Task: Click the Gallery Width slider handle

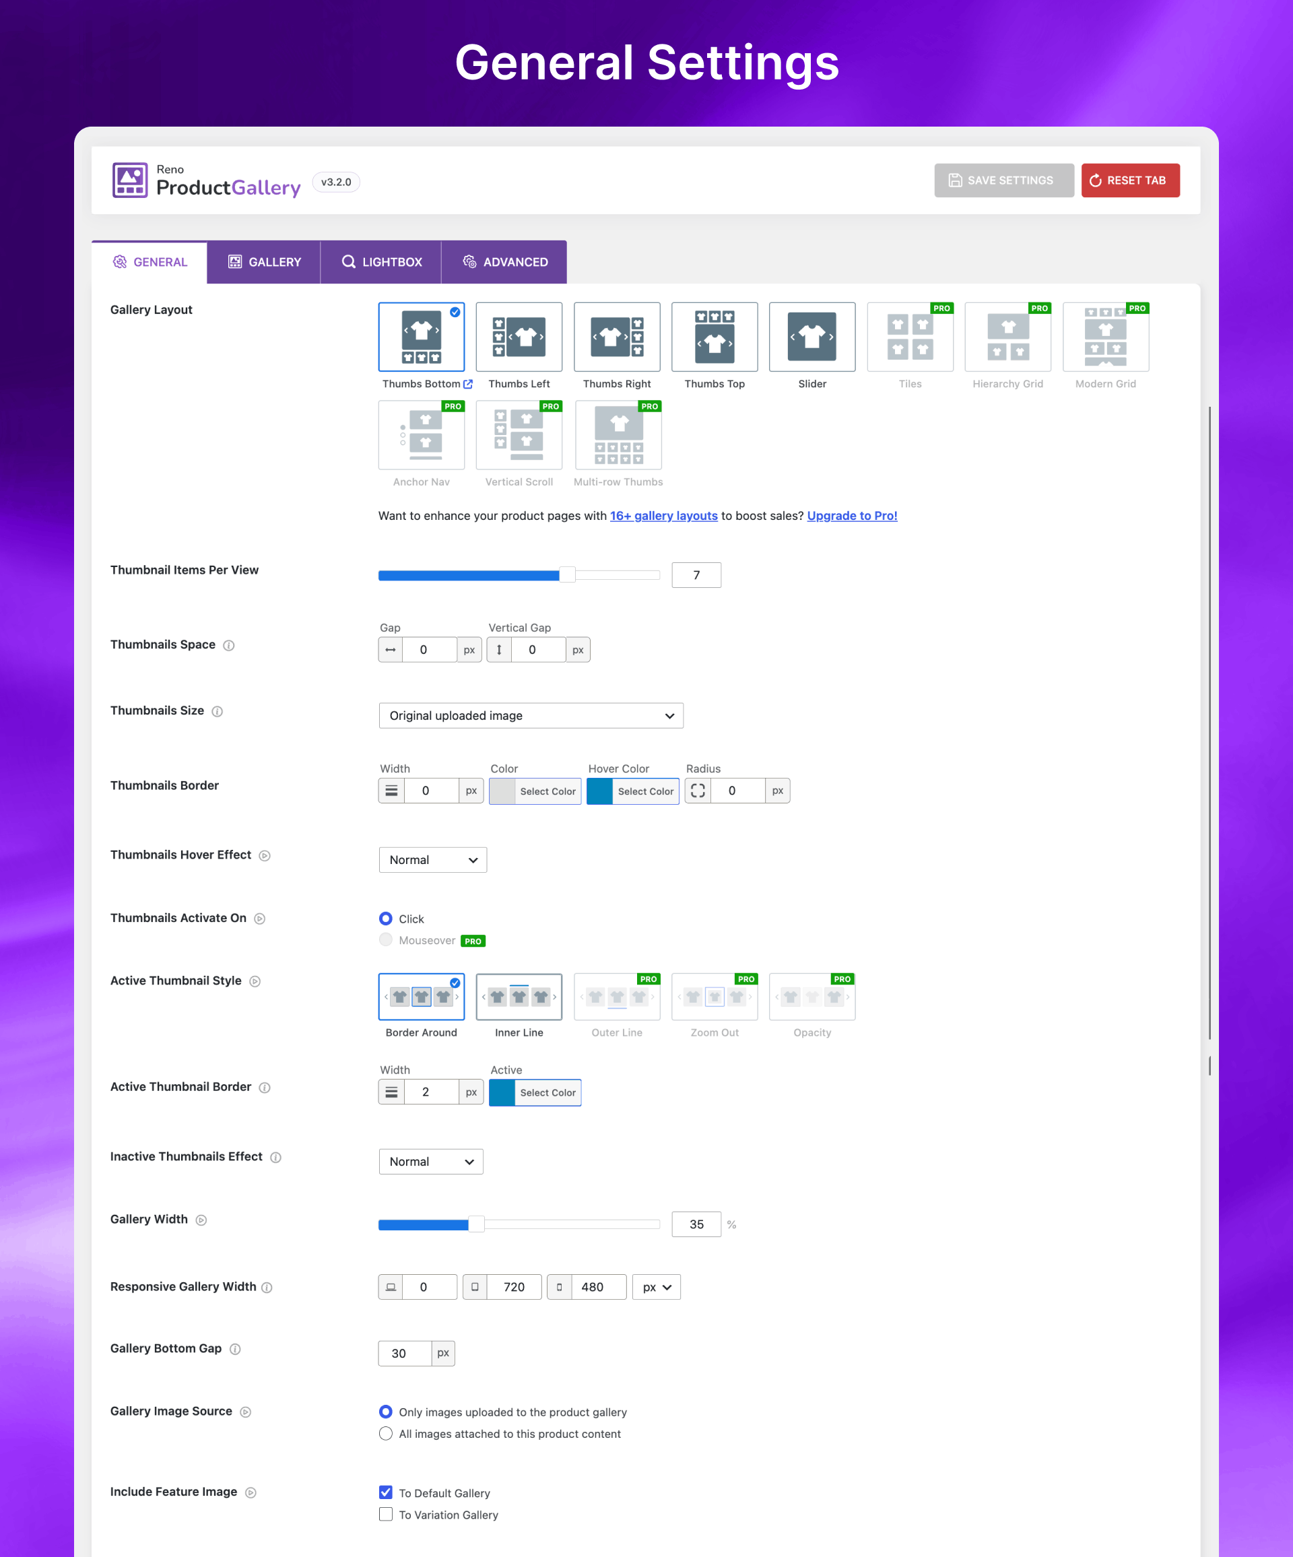Action: 476,1224
